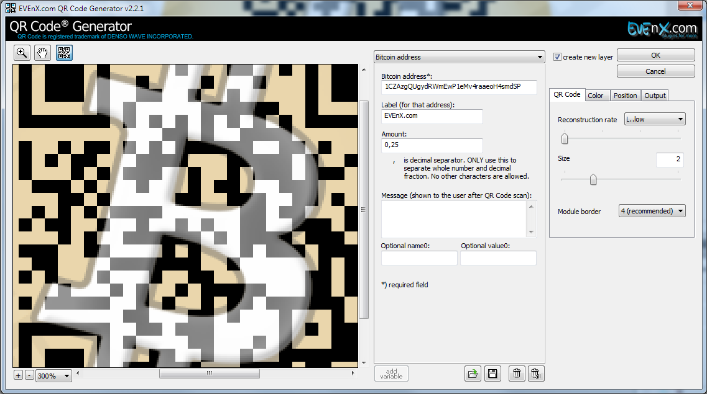Confirm with the OK button

[x=655, y=55]
